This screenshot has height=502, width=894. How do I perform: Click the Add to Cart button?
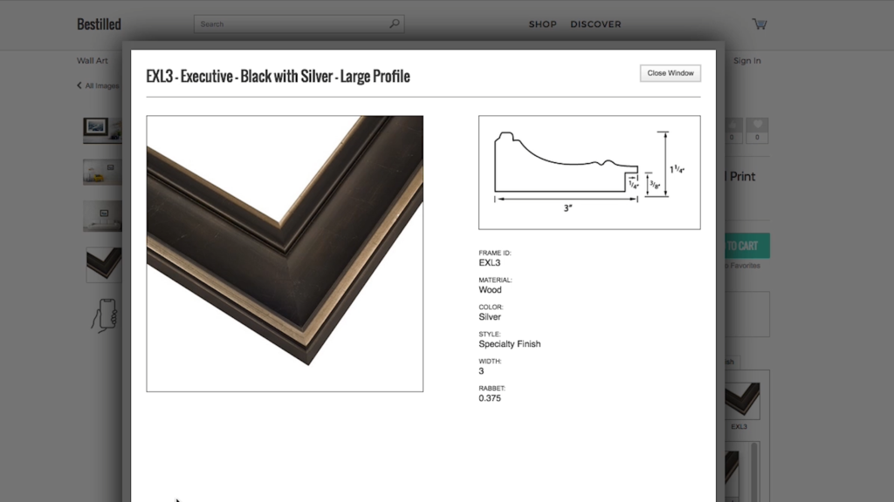pos(742,246)
